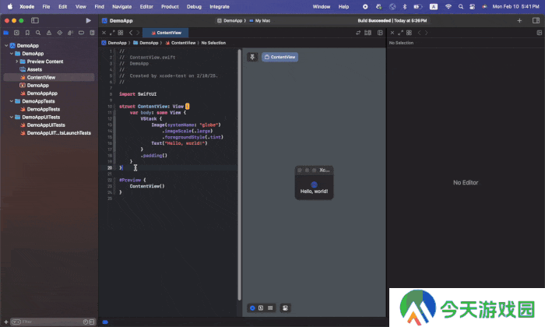545x327 pixels.
Task: Enable Live preview mode
Action: click(x=252, y=308)
